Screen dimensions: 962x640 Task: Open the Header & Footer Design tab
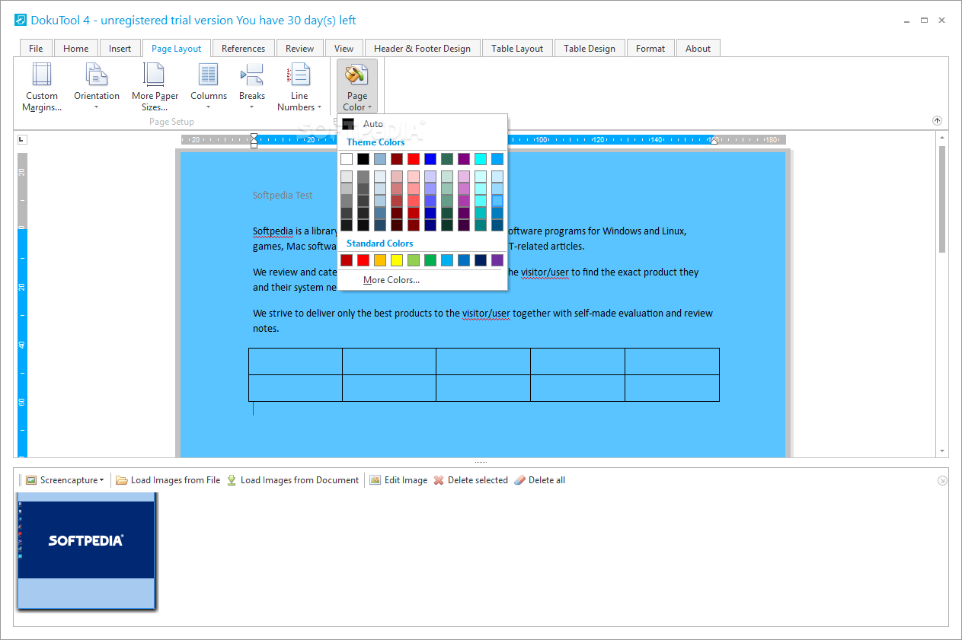click(x=422, y=48)
